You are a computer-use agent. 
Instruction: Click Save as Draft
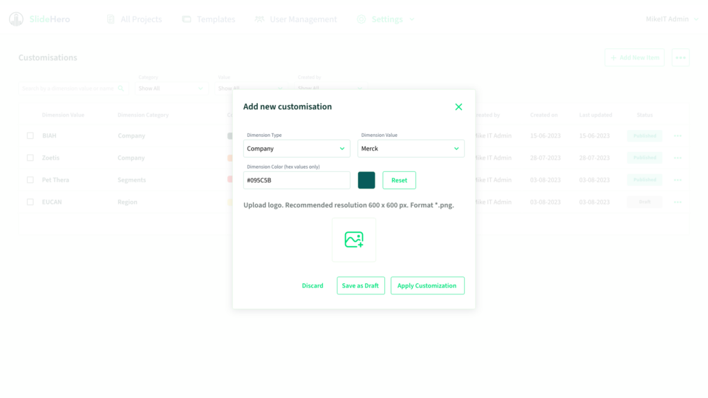pyautogui.click(x=361, y=286)
